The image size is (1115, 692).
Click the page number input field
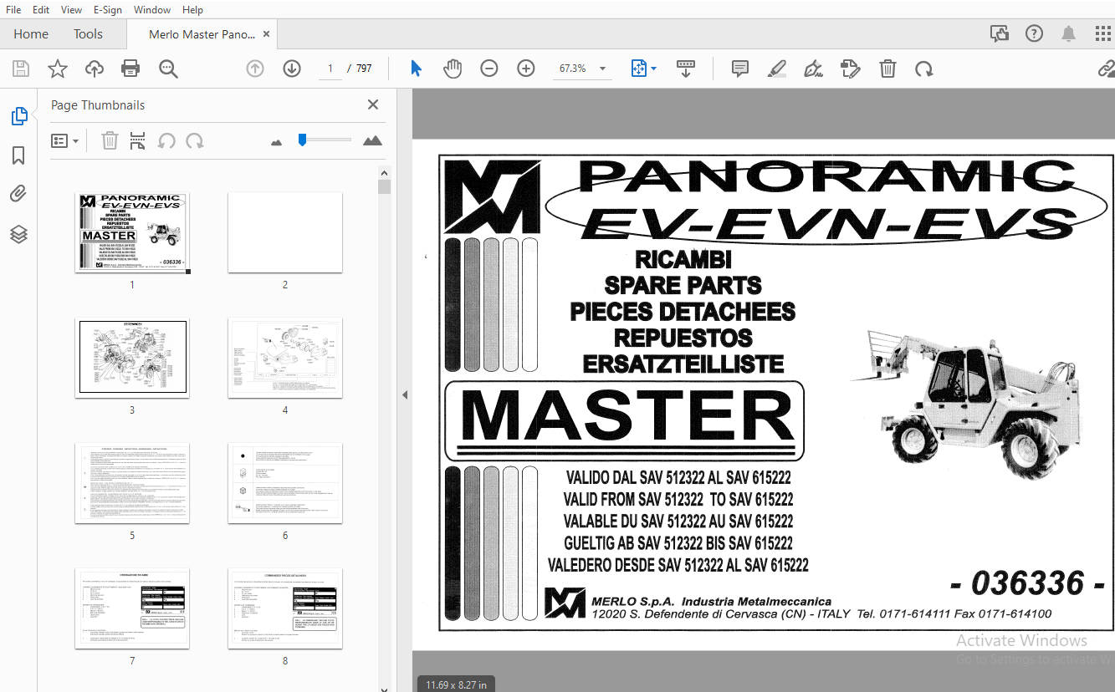331,69
